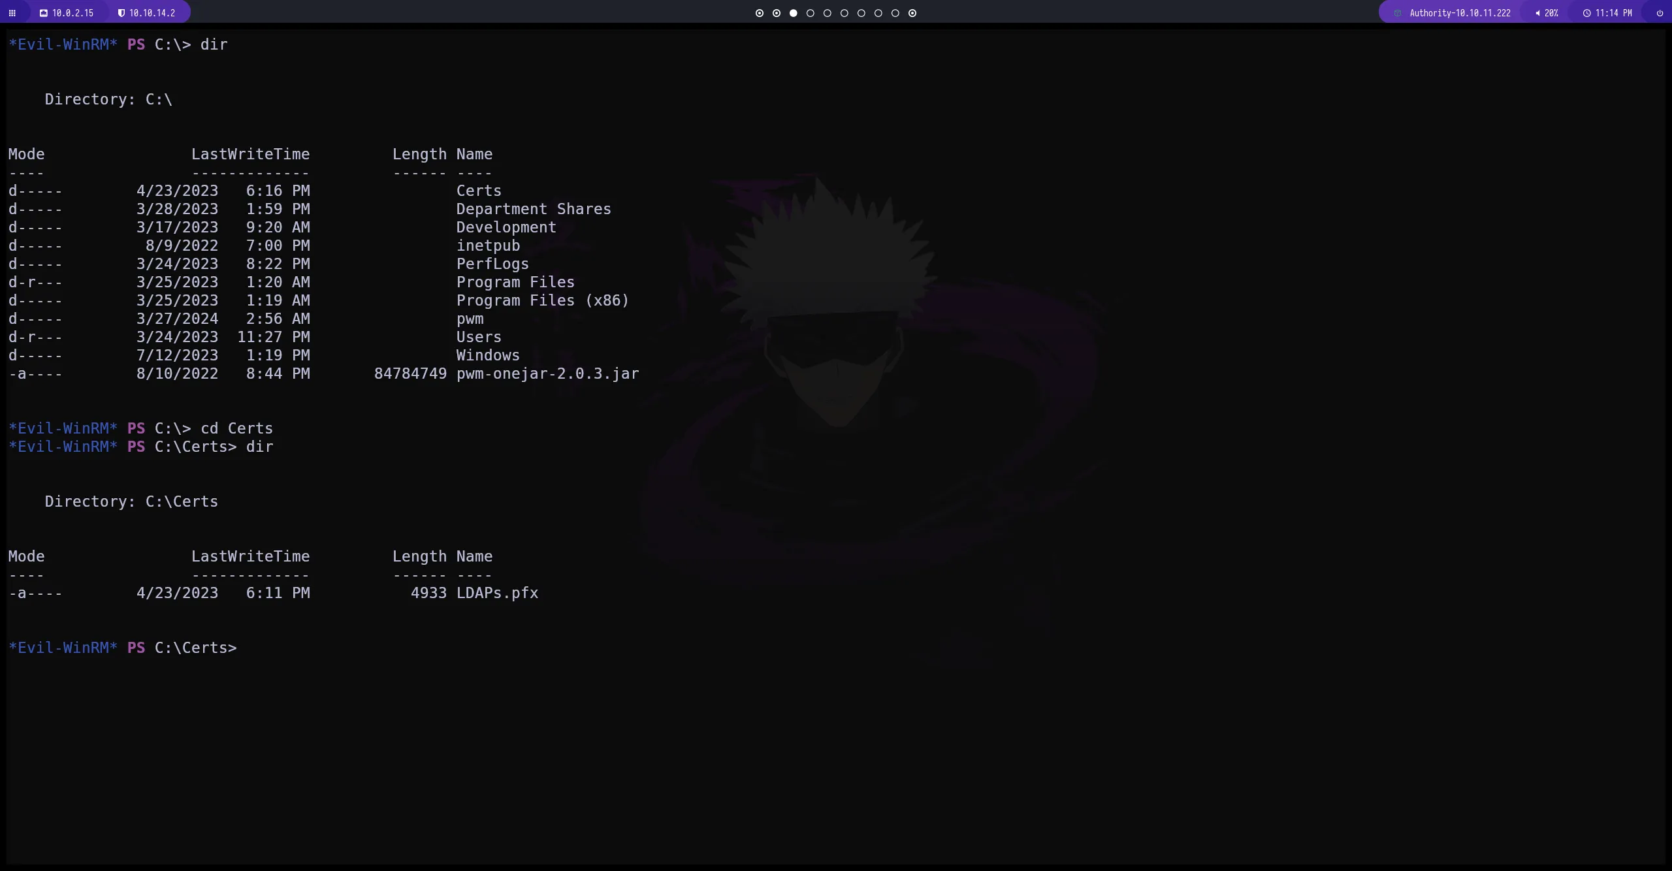Viewport: 1672px width, 871px height.
Task: Open the power menu icon
Action: 1660,13
